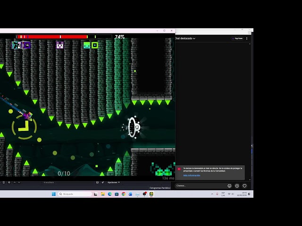Image resolution: width=302 pixels, height=226 pixels.
Task: Click the plus circle icon in chat box
Action: click(237, 186)
